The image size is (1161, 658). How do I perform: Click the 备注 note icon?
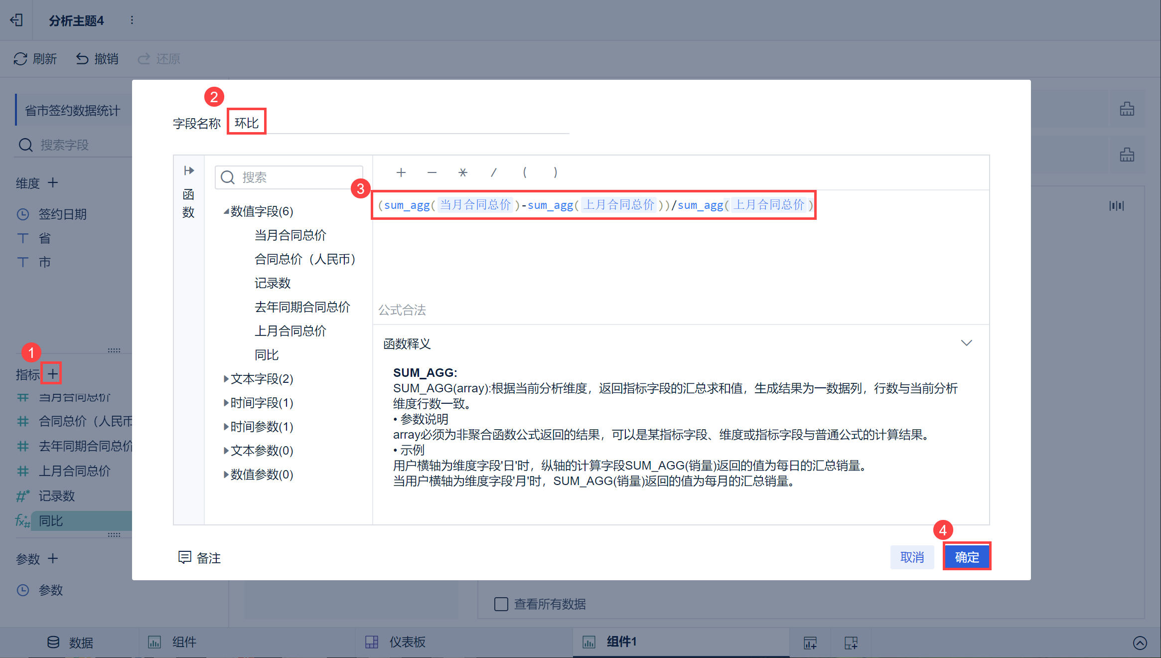pos(185,557)
